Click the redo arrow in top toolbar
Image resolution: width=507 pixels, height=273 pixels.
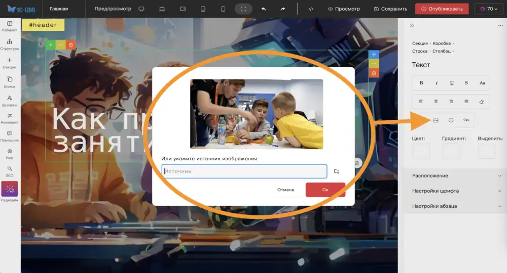tap(283, 9)
